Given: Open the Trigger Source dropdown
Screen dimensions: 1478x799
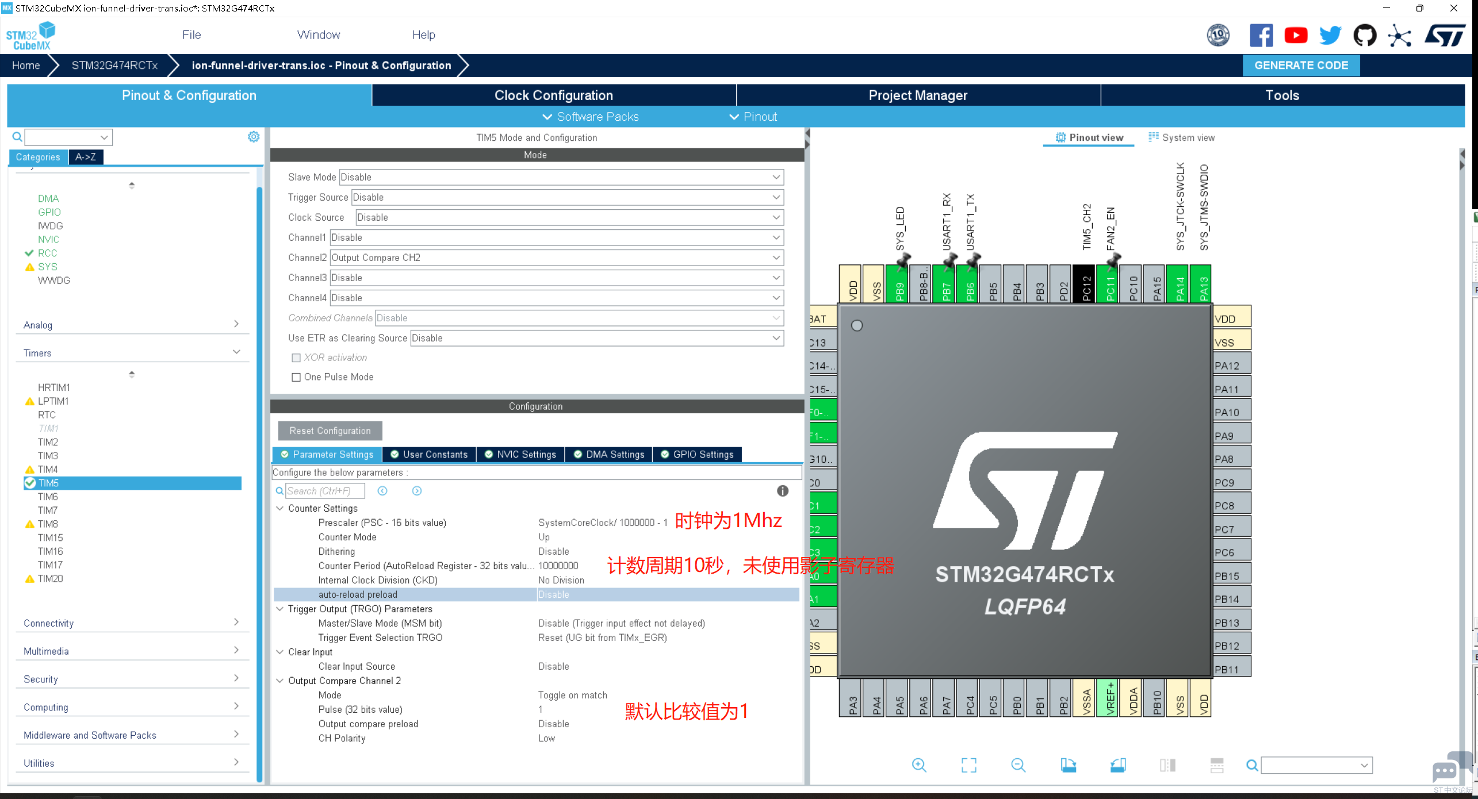Looking at the screenshot, I should tap(568, 197).
